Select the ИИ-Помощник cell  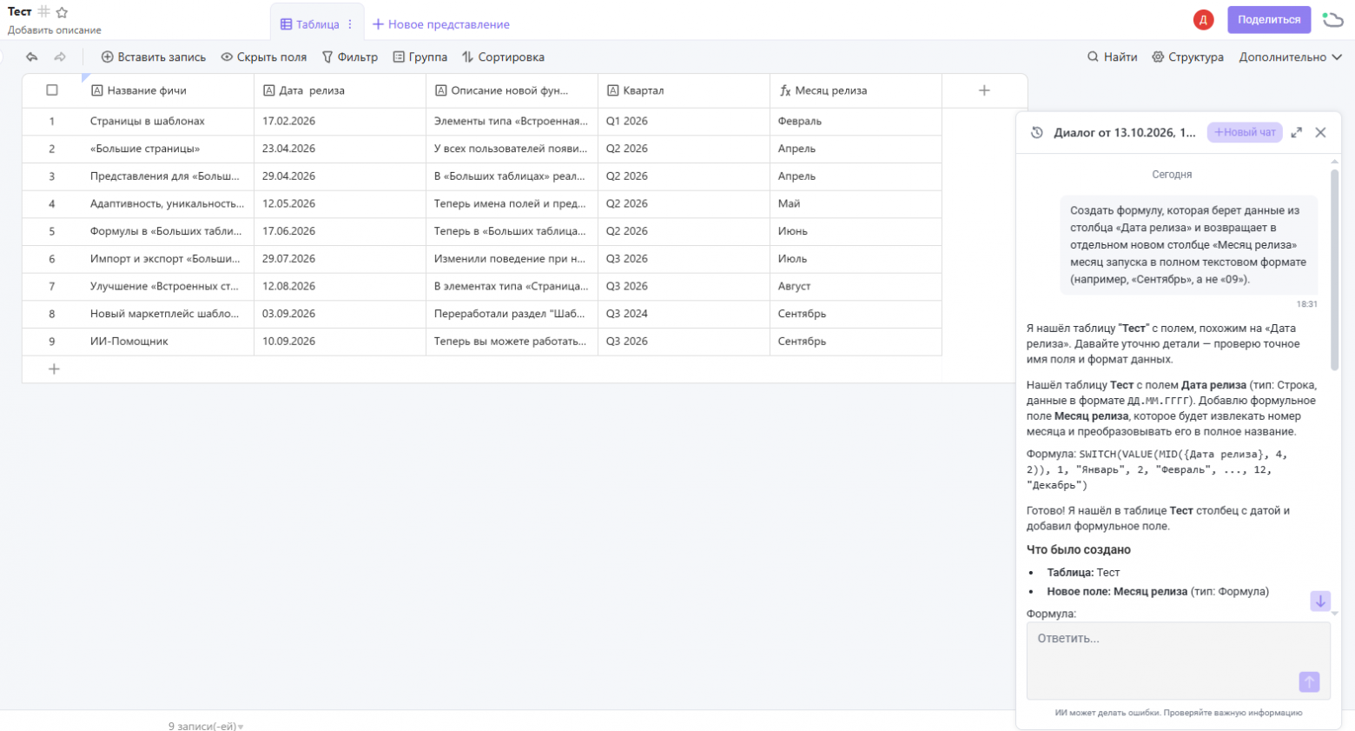tap(168, 342)
